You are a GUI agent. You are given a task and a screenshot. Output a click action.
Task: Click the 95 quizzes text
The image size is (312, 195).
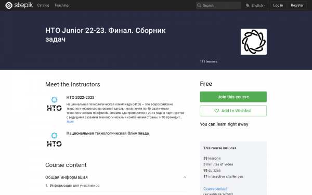212,171
